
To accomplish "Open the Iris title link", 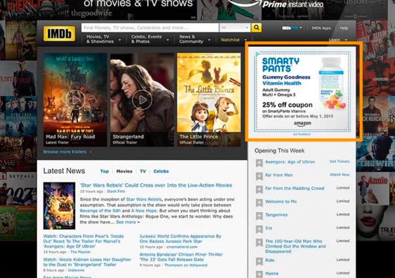I will (x=268, y=228).
